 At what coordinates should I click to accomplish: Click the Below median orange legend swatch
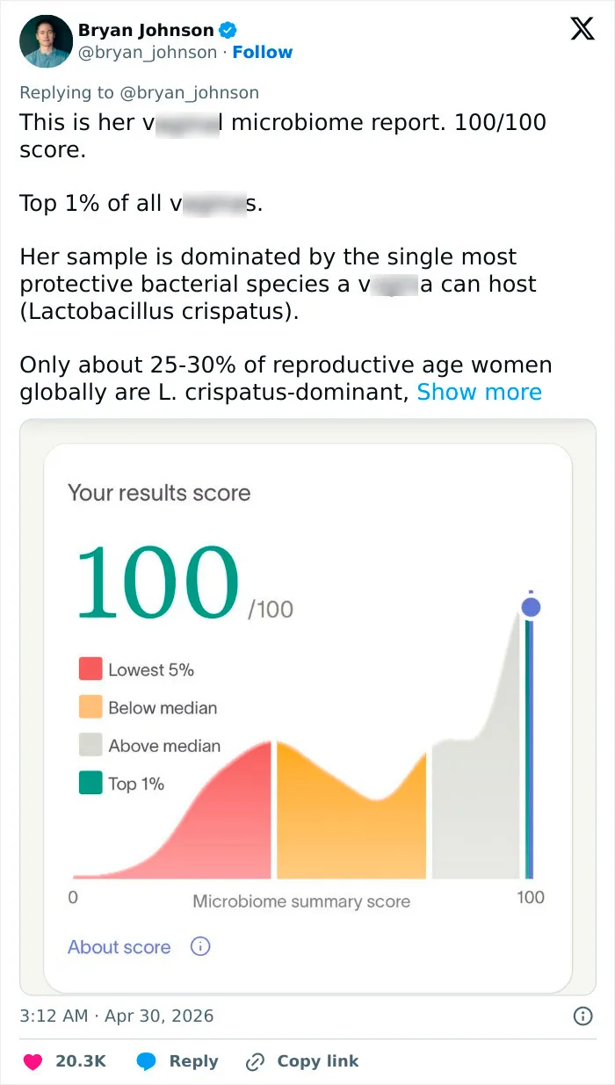(90, 707)
